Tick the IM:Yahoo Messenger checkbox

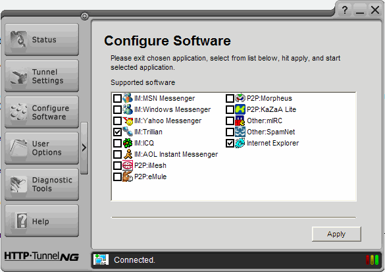point(117,121)
